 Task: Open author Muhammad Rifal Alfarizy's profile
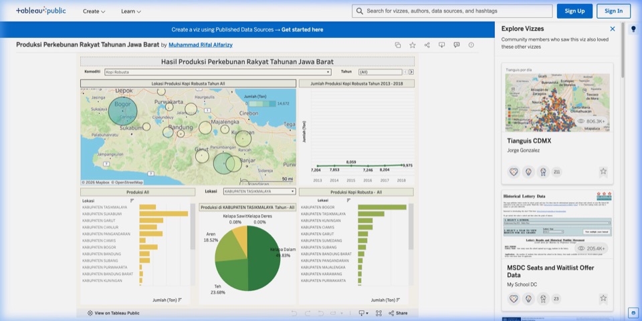point(201,45)
